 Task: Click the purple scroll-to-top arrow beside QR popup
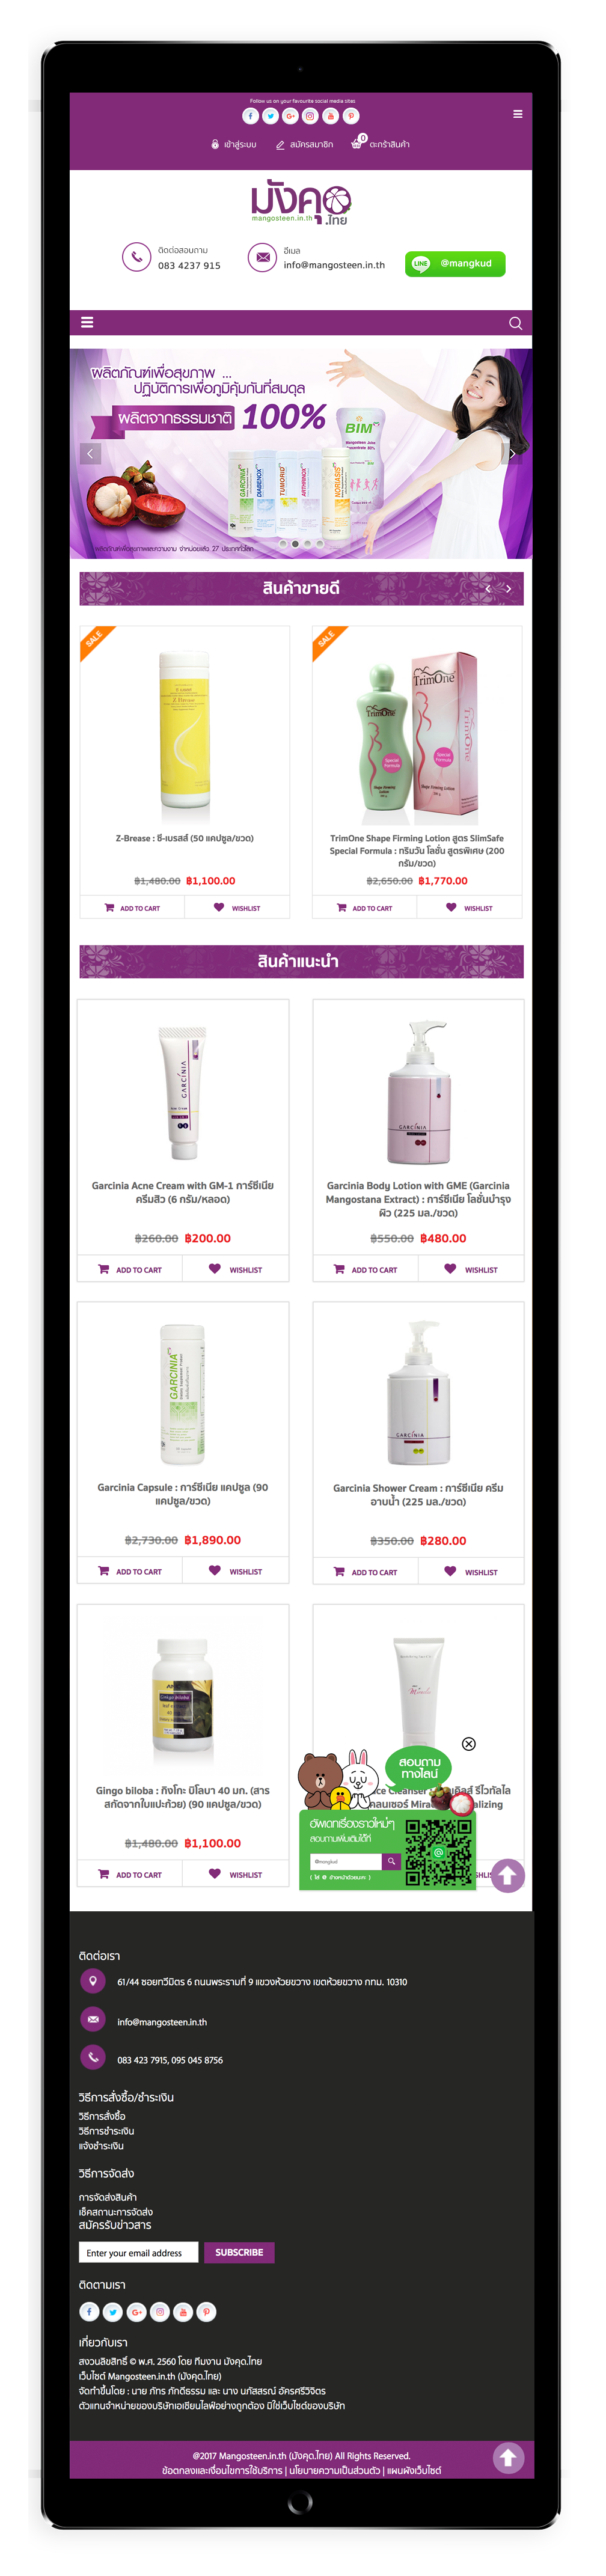click(x=507, y=1876)
